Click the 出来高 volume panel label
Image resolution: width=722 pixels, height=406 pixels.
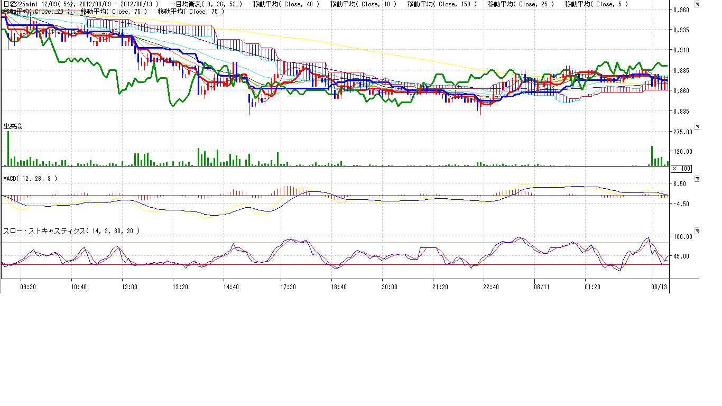[13, 127]
